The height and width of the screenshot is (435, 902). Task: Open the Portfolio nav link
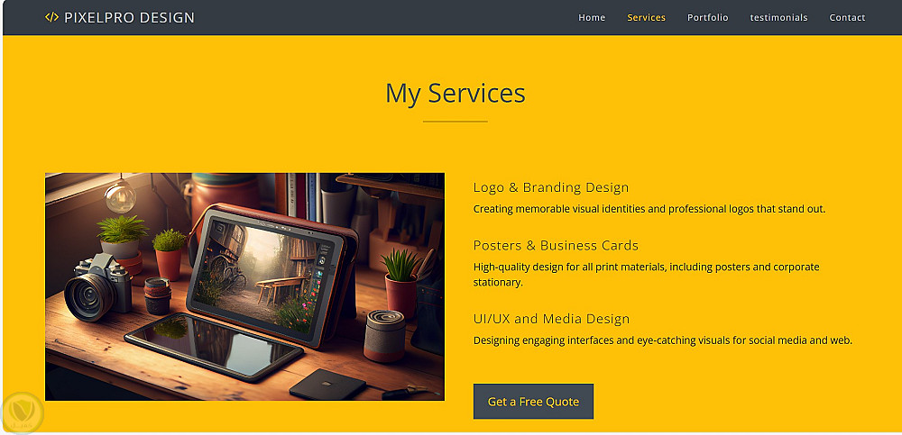(x=707, y=18)
